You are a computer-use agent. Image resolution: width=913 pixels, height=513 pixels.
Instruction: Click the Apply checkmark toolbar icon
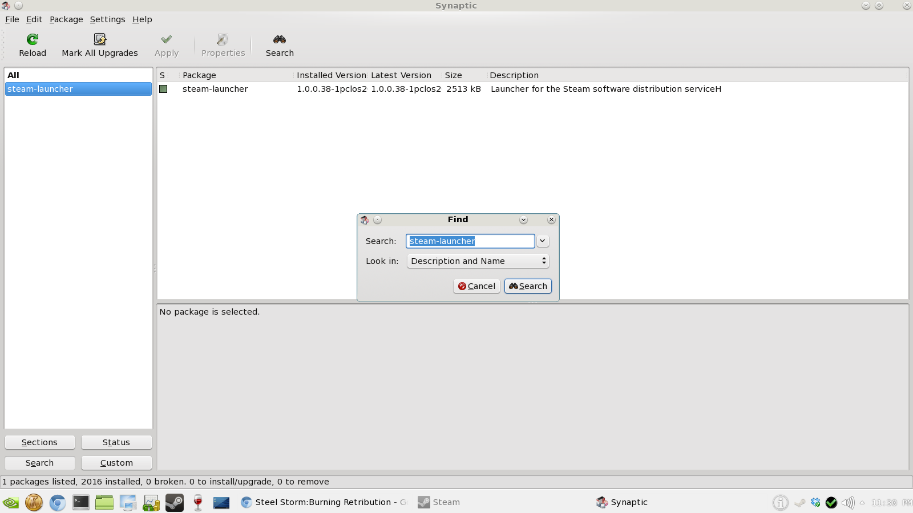click(167, 39)
